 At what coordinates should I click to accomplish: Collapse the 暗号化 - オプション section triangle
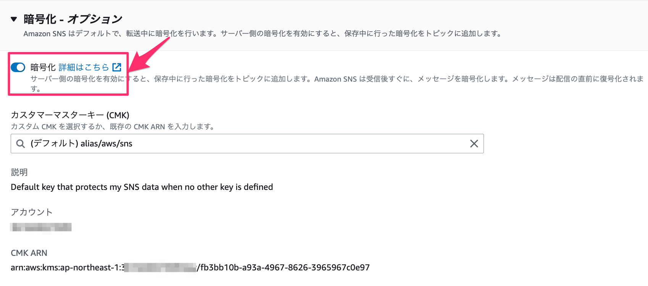(14, 19)
